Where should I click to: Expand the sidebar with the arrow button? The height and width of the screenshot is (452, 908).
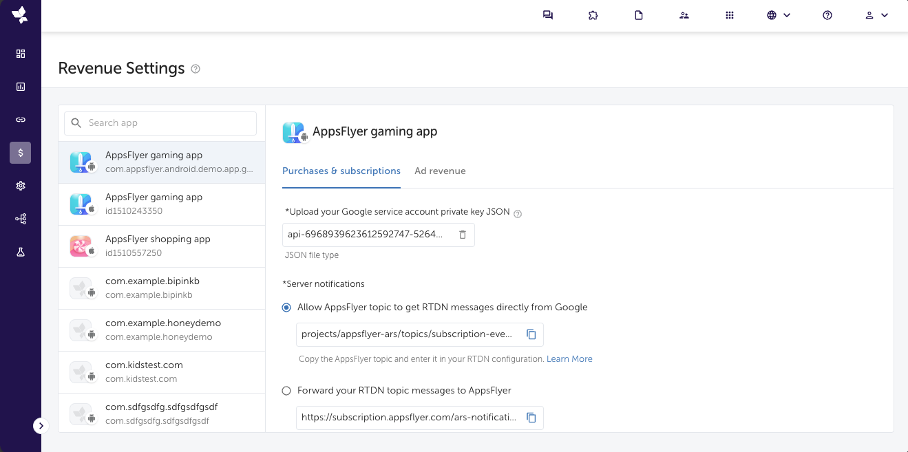click(x=41, y=426)
